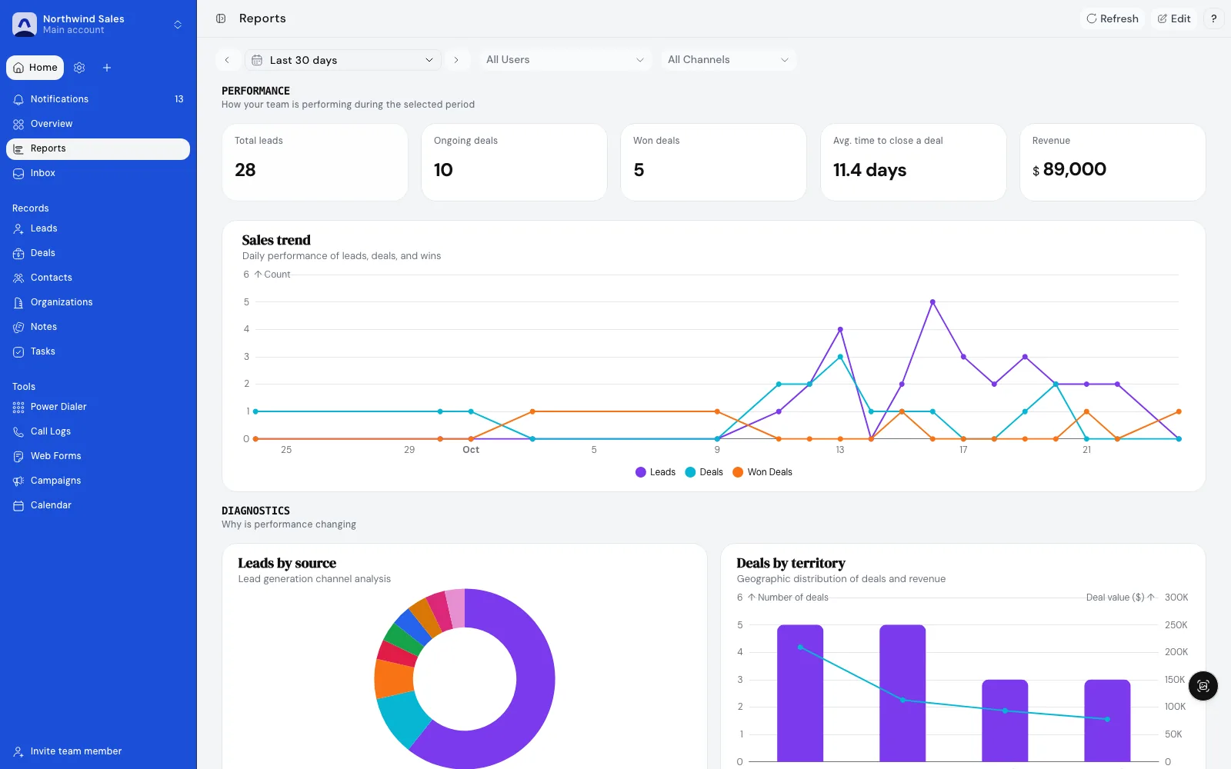This screenshot has height=769, width=1231.
Task: Select Inbox in the sidebar
Action: [x=98, y=173]
